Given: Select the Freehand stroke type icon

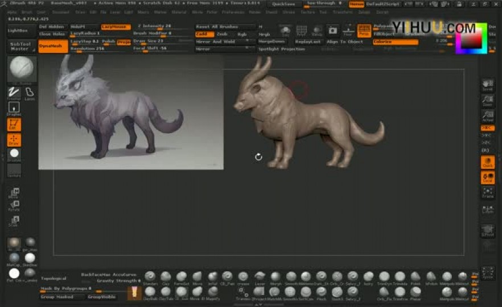Looking at the screenshot, I should [x=14, y=93].
